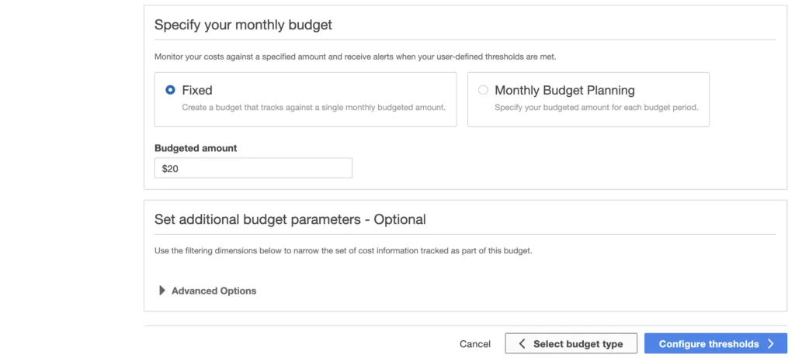Select the Monthly Budget Planning radio button
This screenshot has height=358, width=795.
point(483,90)
